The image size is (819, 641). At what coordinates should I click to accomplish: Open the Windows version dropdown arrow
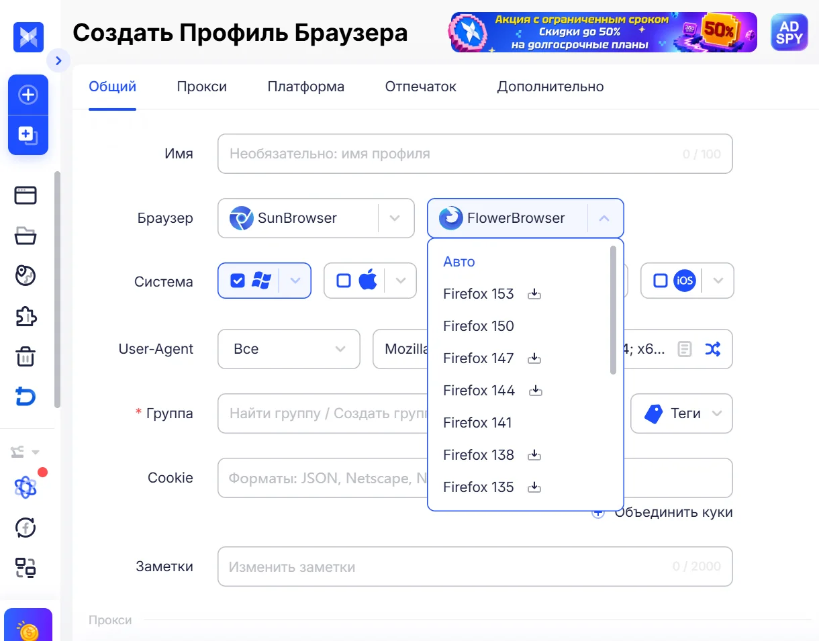[295, 281]
